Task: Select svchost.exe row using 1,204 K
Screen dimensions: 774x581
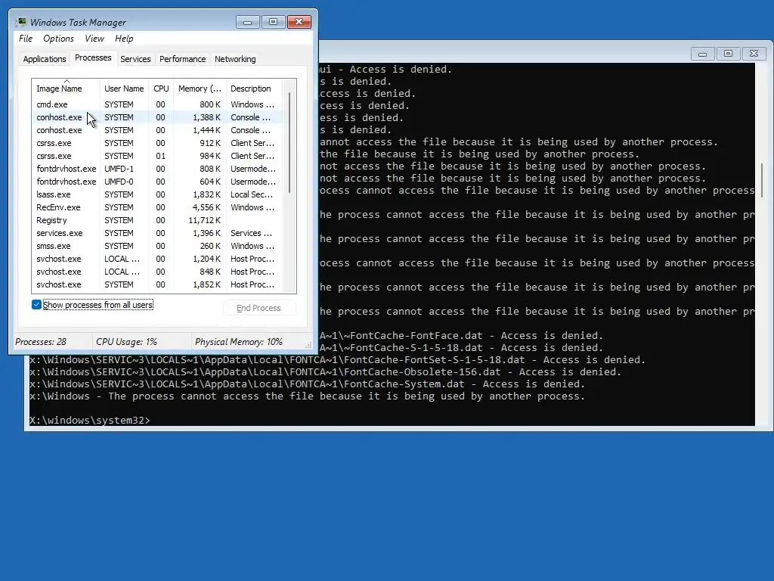Action: coord(158,259)
